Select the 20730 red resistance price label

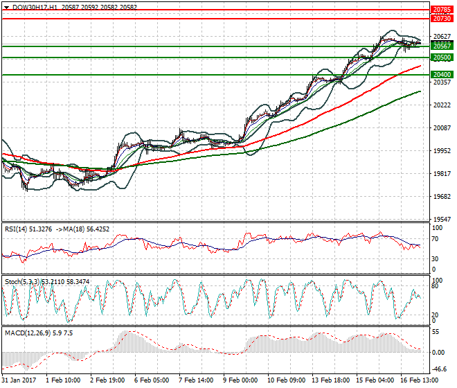tap(442, 19)
